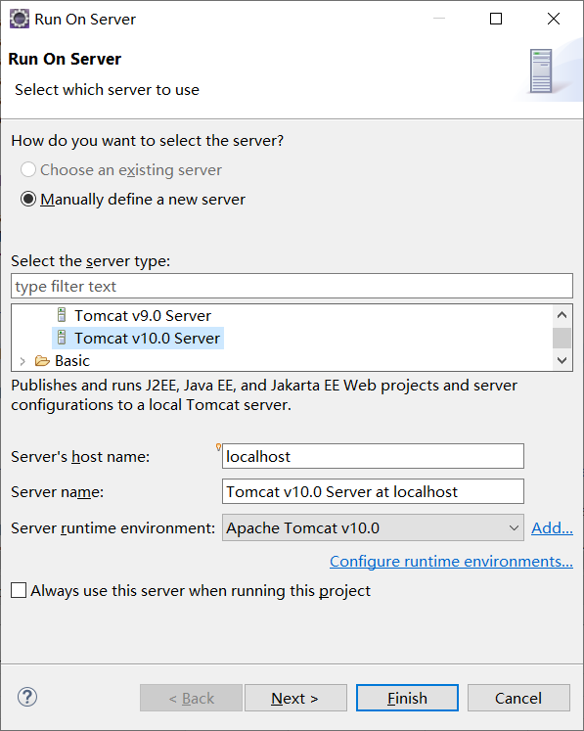Viewport: 584px width, 731px height.
Task: Select Tomcat v9.0 Server in list
Action: 143,316
